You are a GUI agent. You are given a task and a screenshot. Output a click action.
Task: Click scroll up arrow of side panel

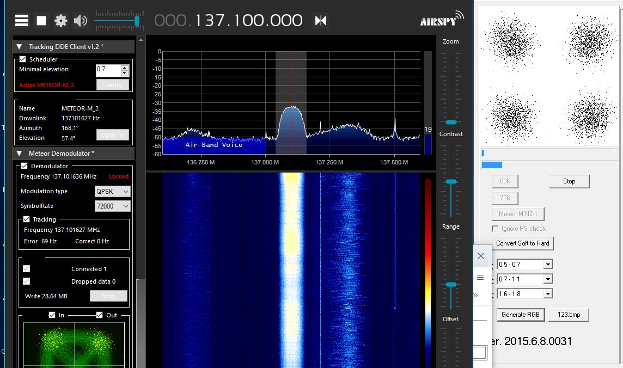coord(141,40)
